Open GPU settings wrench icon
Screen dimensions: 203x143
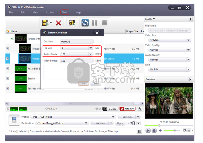coord(140,109)
